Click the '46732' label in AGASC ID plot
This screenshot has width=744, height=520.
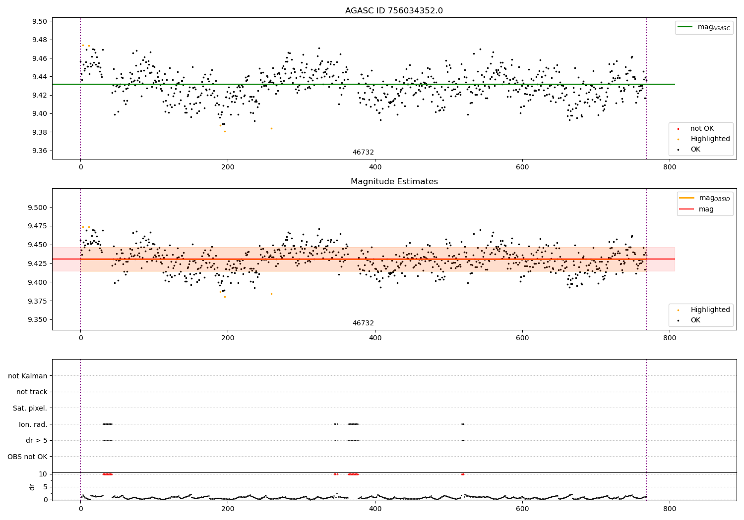[363, 153]
